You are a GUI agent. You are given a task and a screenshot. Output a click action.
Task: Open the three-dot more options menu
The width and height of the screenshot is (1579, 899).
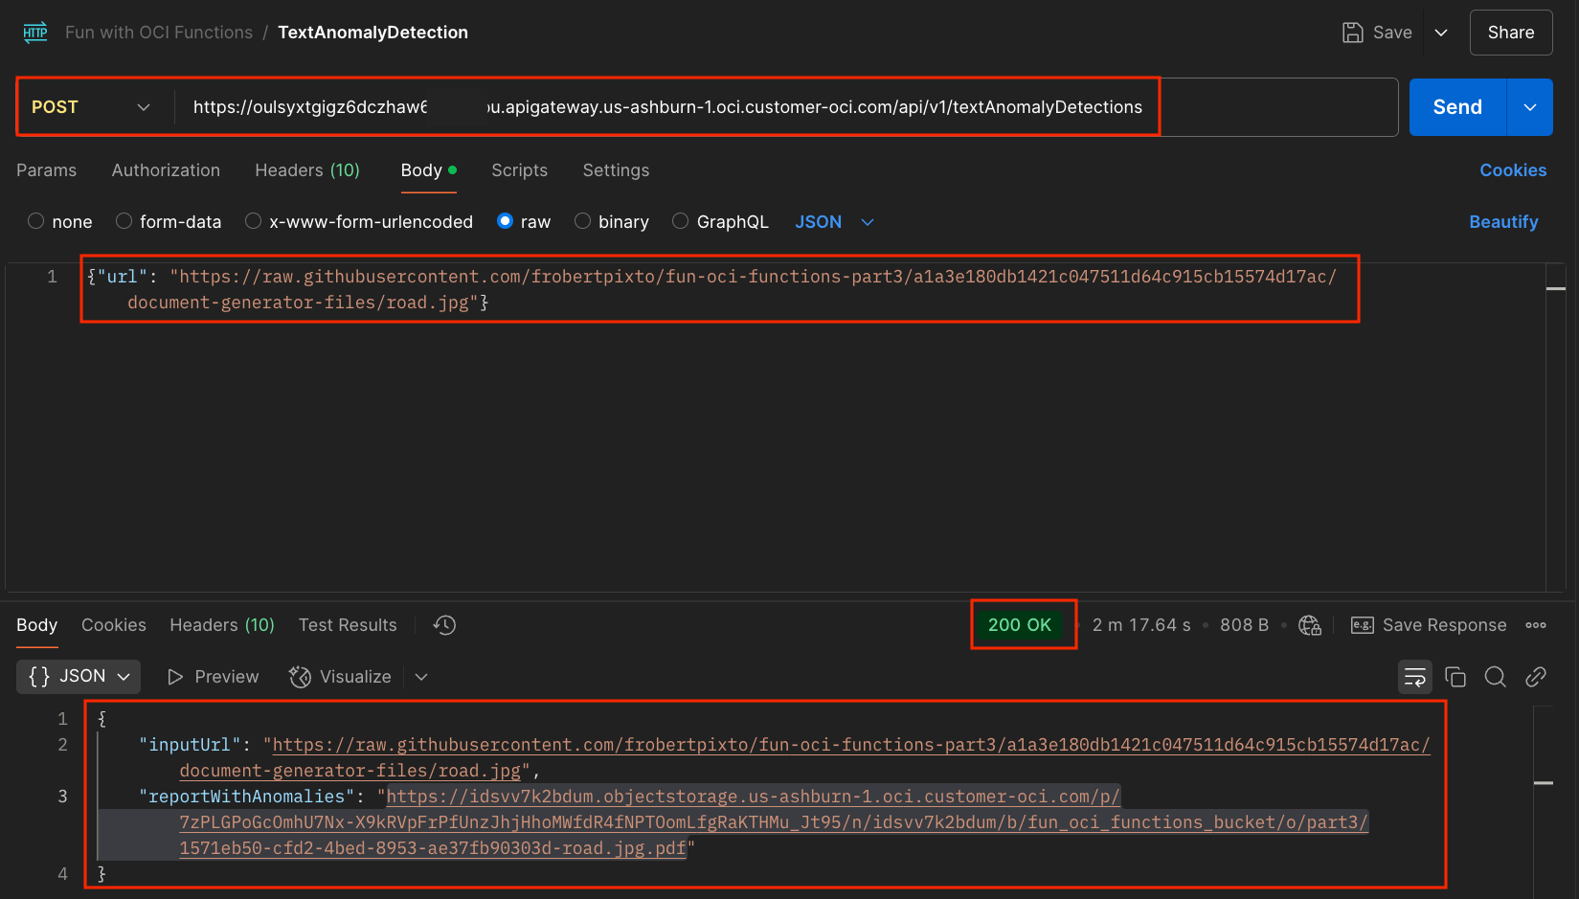point(1536,625)
